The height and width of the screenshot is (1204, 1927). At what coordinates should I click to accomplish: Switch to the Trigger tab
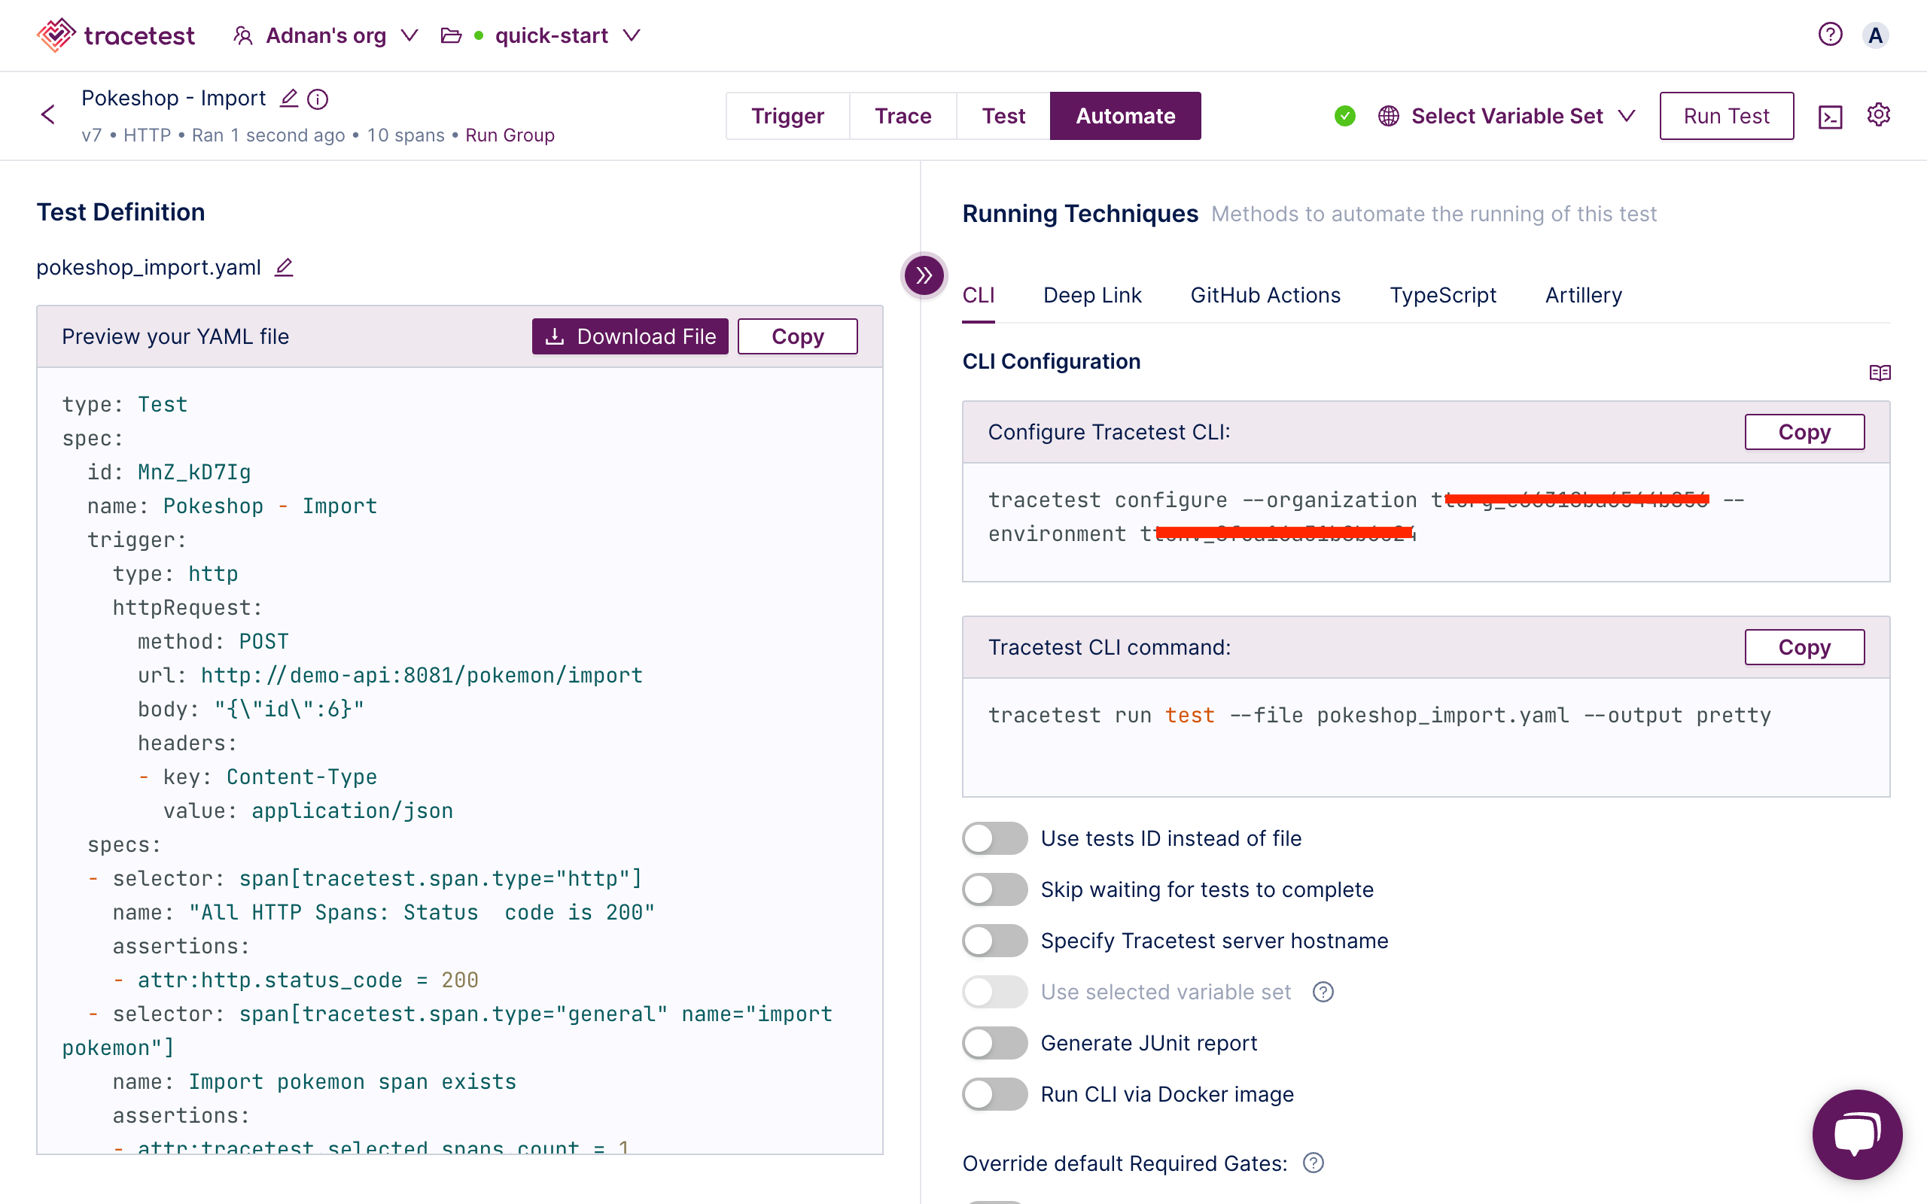point(787,116)
